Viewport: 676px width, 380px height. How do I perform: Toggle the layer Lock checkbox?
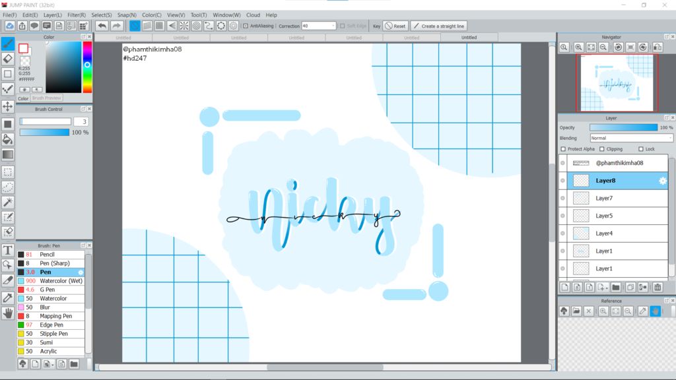click(640, 149)
